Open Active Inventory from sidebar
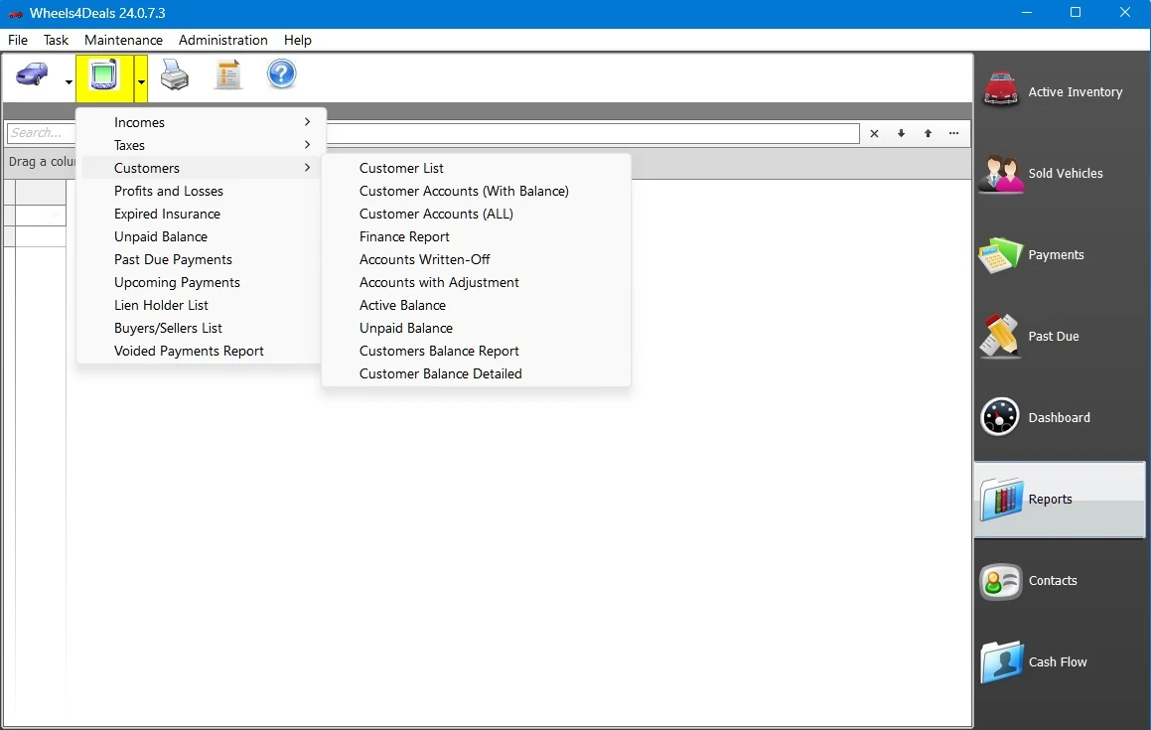 pyautogui.click(x=1059, y=91)
